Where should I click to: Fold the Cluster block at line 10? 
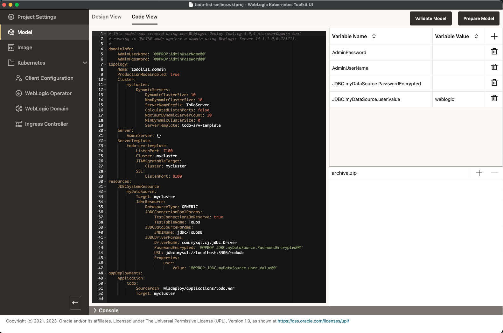click(x=105, y=80)
